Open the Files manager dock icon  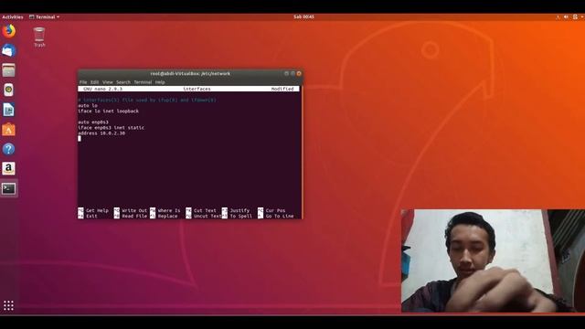pos(8,70)
